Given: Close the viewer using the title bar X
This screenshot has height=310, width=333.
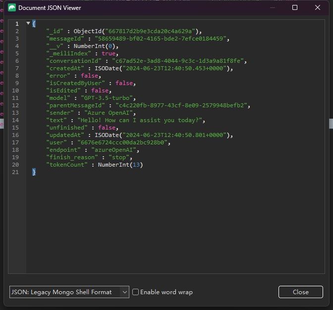Looking at the screenshot, I should pos(318,8).
